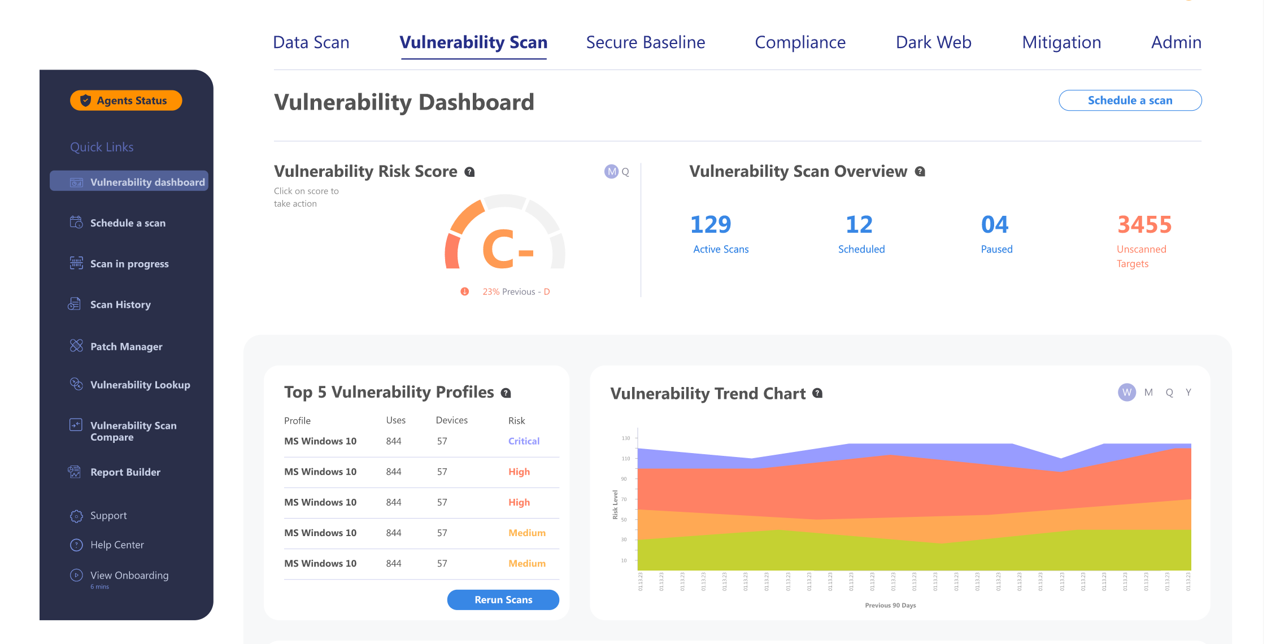Click the Patch Manager bandage icon

point(76,346)
